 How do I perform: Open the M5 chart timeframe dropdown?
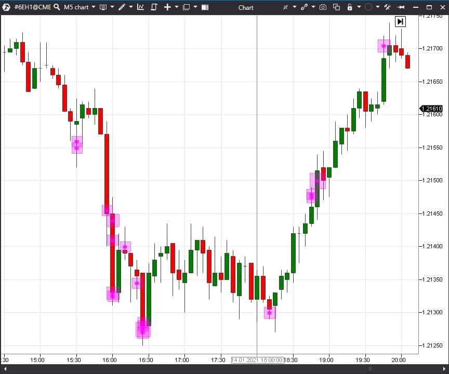tap(80, 7)
